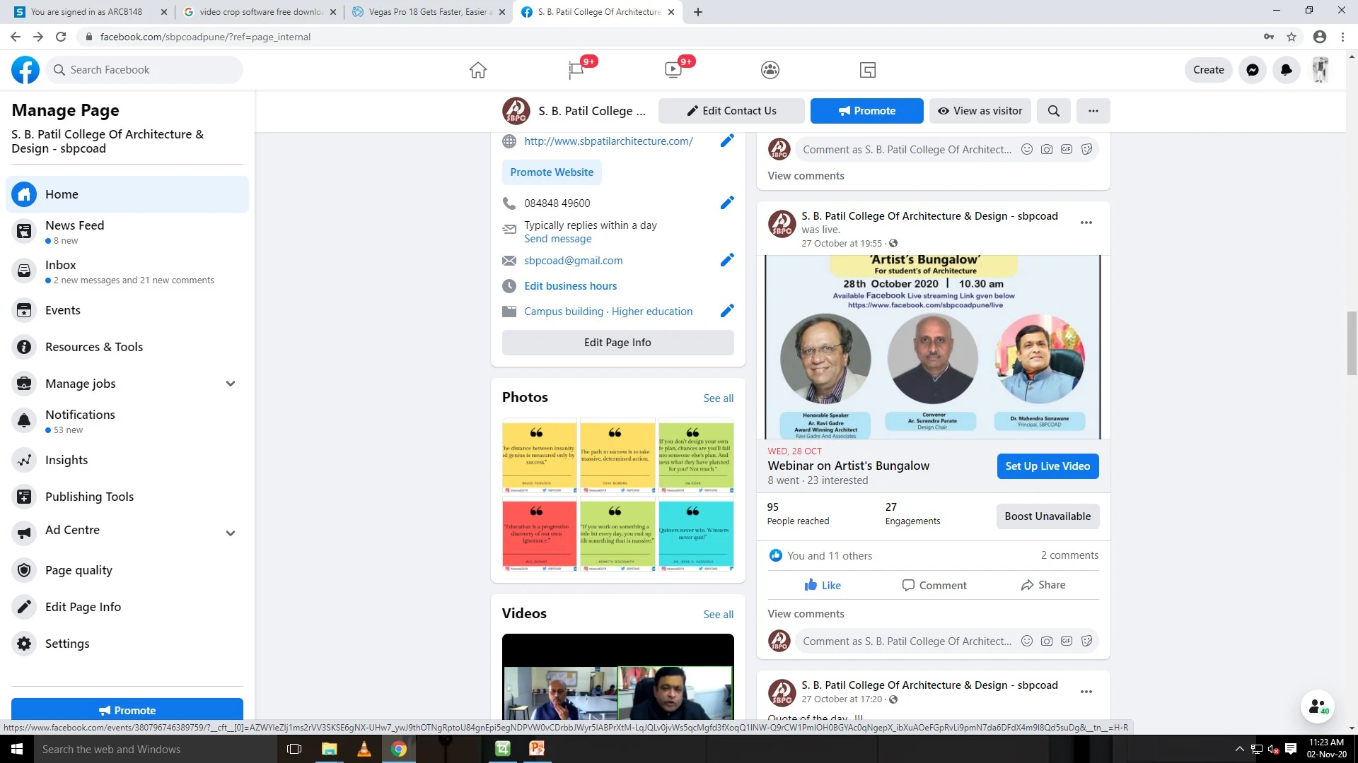
Task: Add a sticker to the Artist's Bungalow comment
Action: pos(1087,641)
